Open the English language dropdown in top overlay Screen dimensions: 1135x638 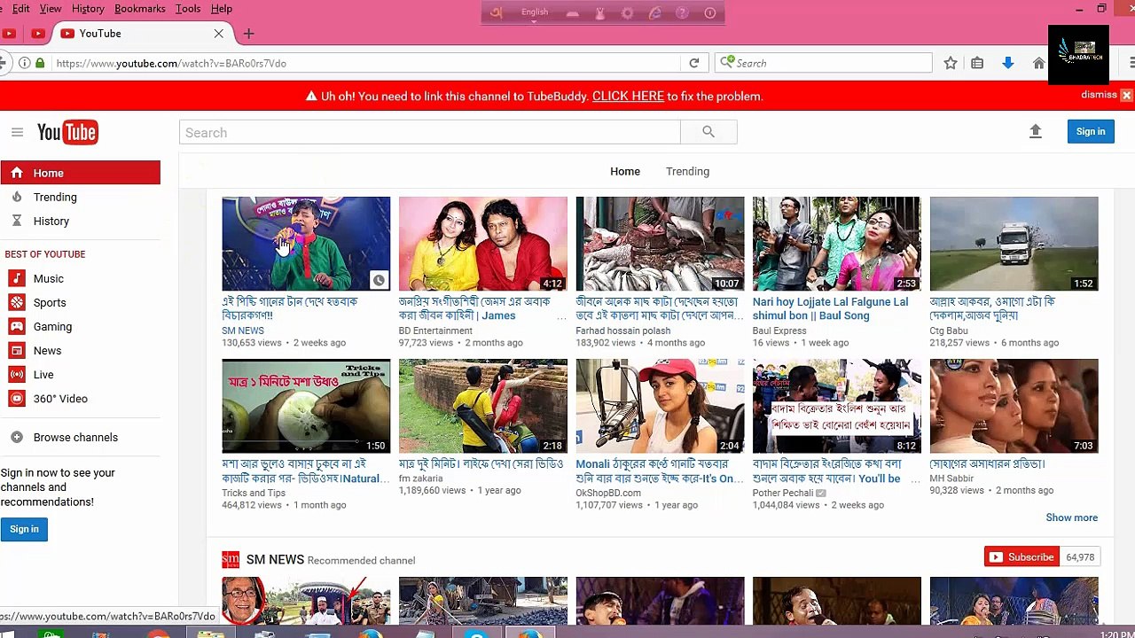point(535,12)
